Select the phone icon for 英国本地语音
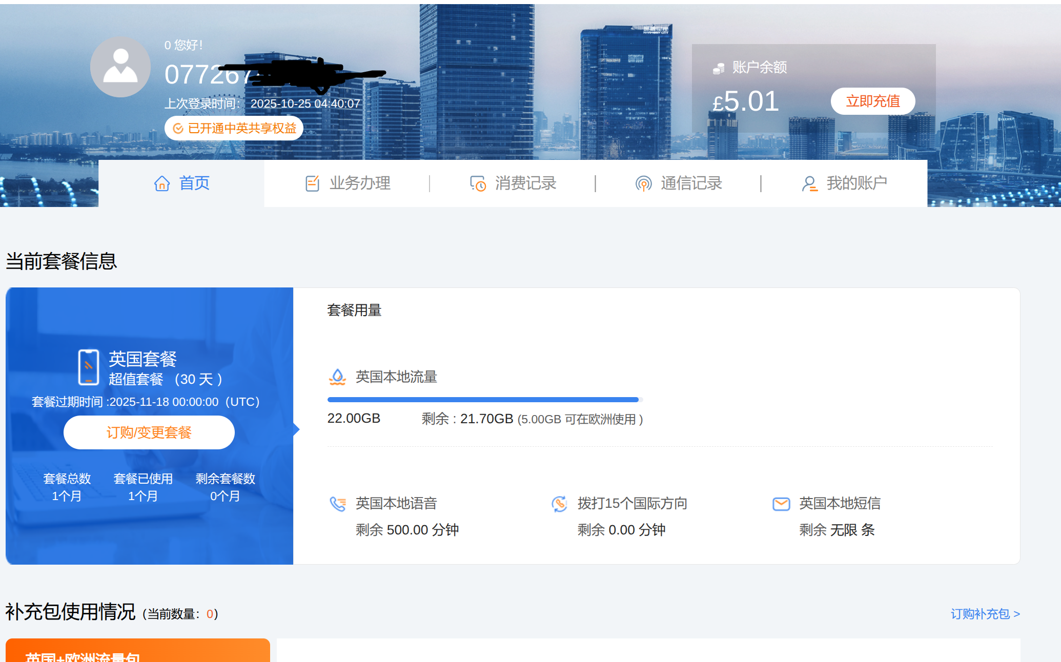Viewport: 1061px width, 662px height. click(x=337, y=504)
